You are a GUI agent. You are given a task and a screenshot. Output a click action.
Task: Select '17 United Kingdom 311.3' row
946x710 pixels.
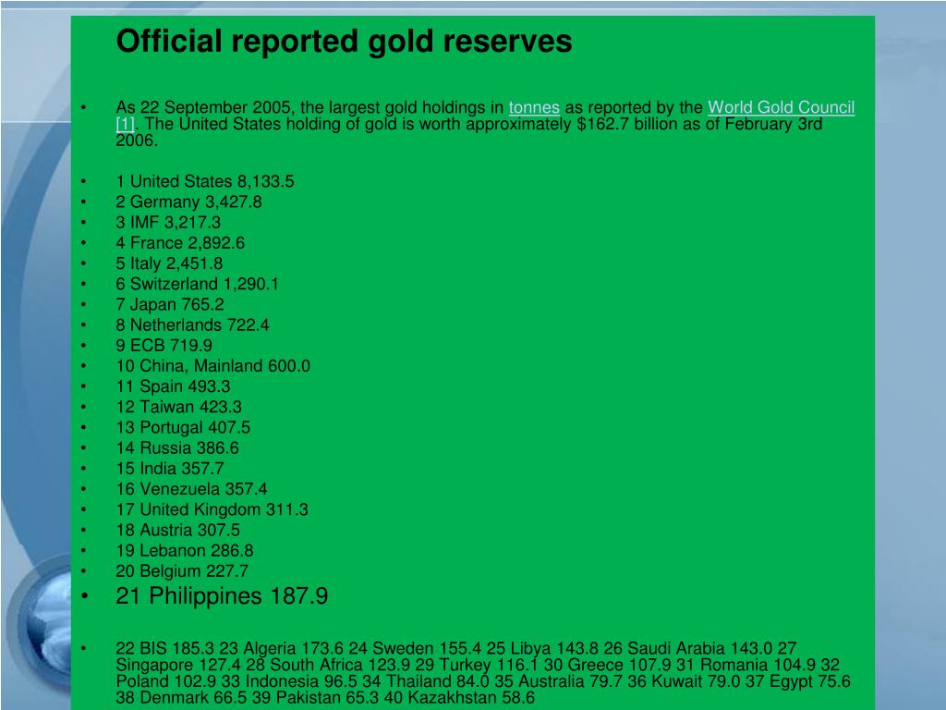click(212, 510)
